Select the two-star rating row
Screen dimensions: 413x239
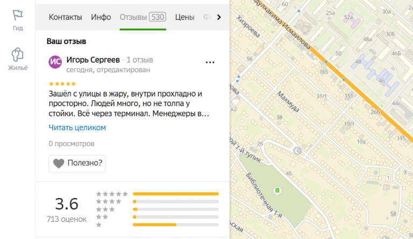tap(157, 217)
